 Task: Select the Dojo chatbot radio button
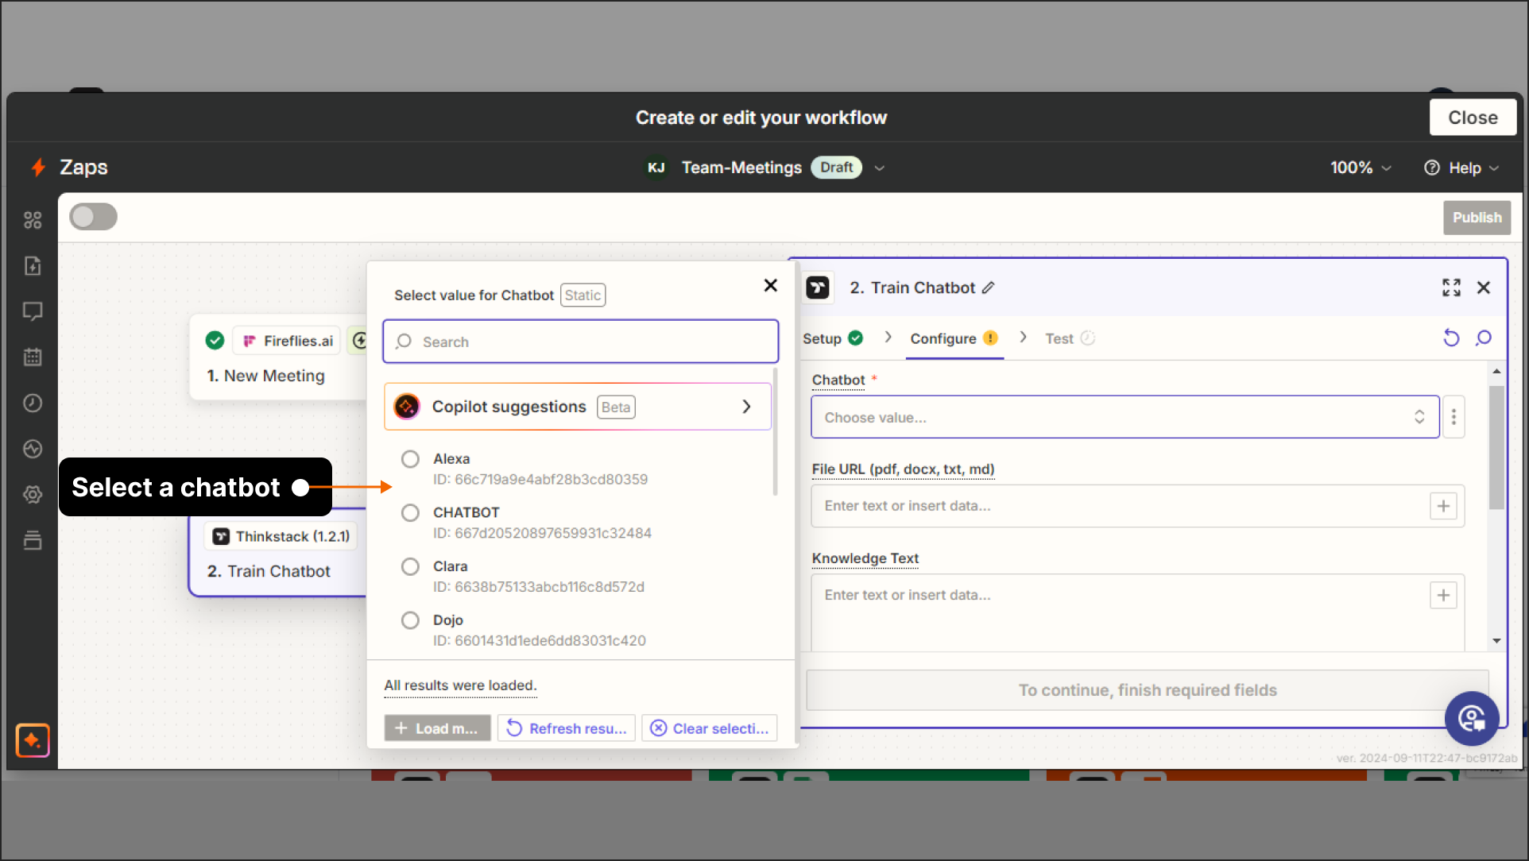(410, 620)
